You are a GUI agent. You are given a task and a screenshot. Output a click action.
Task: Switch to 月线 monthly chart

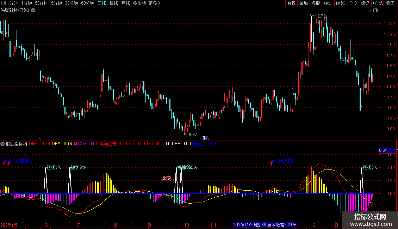point(126,3)
